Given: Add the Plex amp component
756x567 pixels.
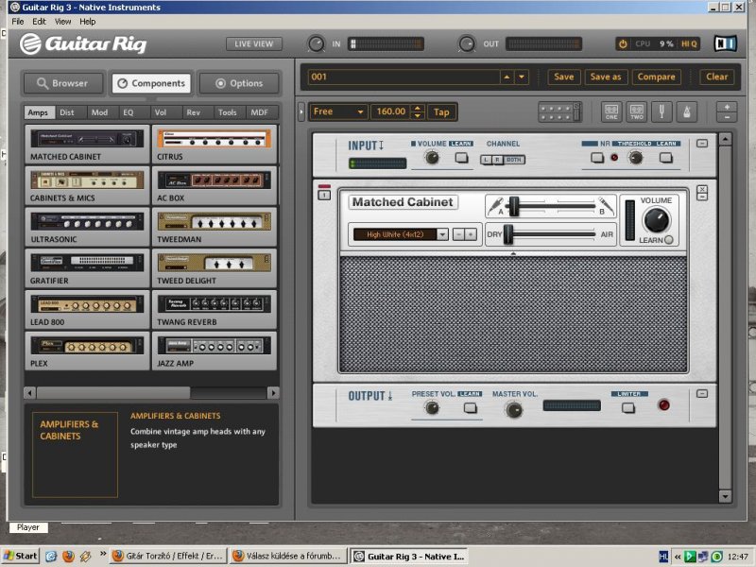Looking at the screenshot, I should pyautogui.click(x=87, y=351).
